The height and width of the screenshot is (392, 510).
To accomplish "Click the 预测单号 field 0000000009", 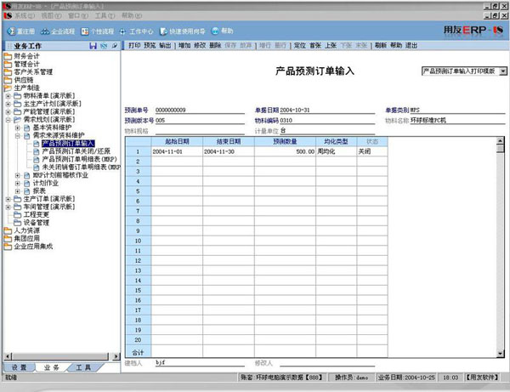I will point(200,111).
